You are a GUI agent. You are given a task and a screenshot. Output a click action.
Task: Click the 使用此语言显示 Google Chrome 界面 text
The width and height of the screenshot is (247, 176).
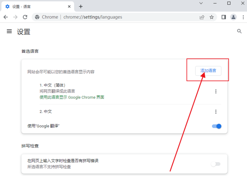pos(72,97)
